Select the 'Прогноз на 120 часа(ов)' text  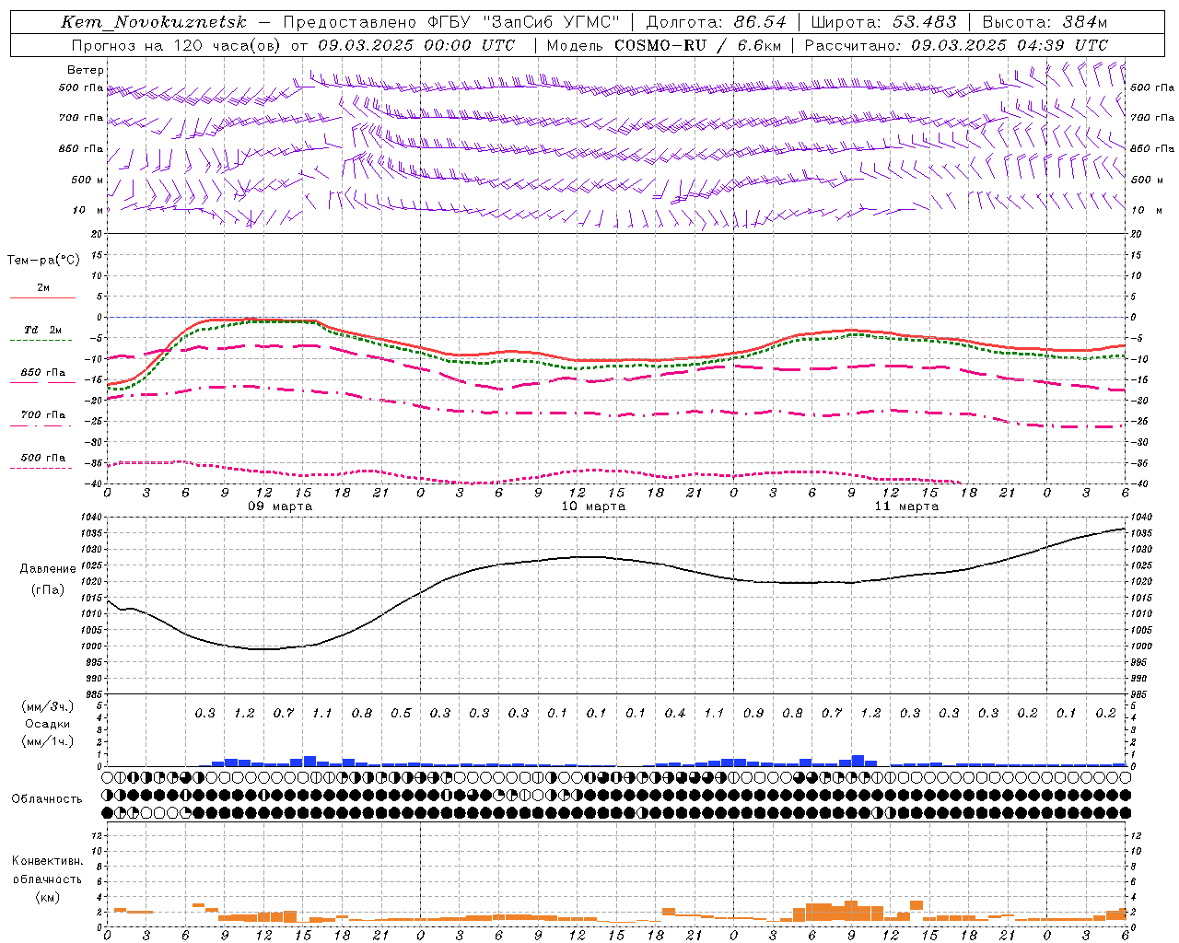176,45
